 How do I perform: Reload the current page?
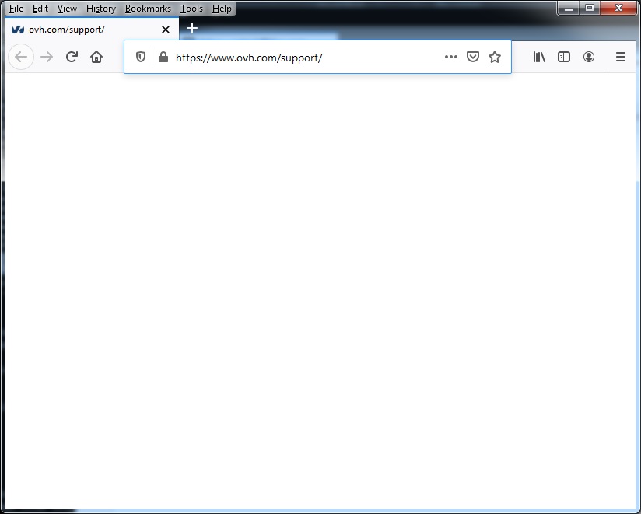72,57
